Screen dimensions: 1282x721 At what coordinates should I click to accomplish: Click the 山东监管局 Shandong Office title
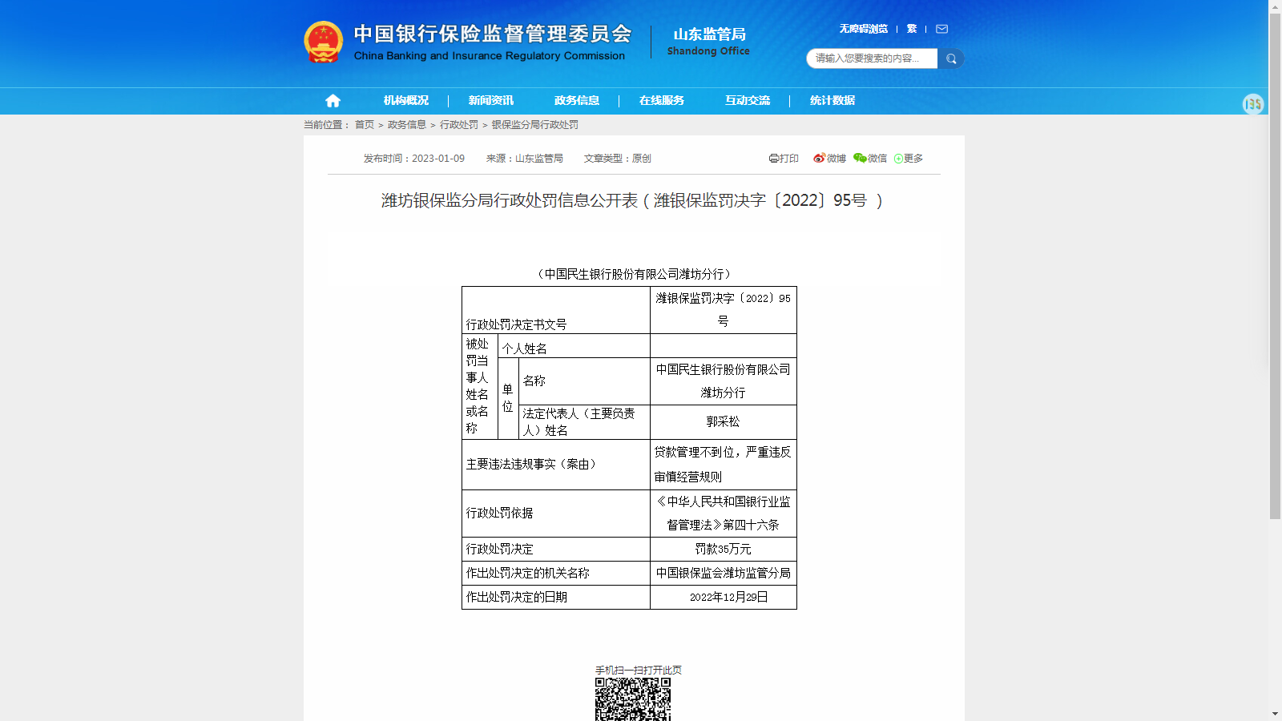tap(709, 42)
